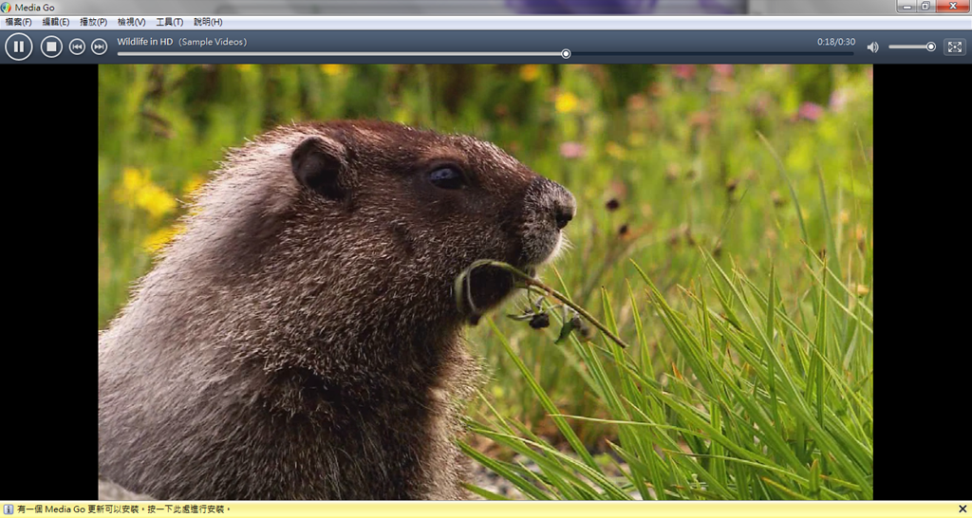This screenshot has height=518, width=972.
Task: Dismiss the update notification bar
Action: [x=963, y=509]
